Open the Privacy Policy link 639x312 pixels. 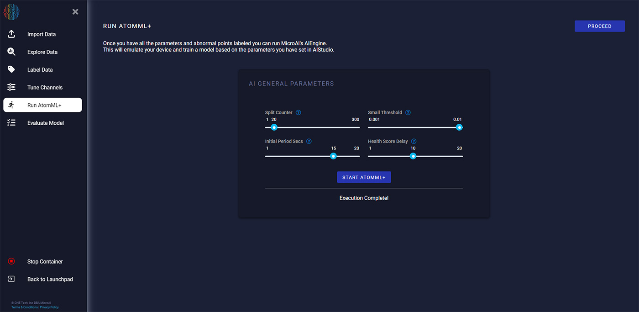[x=49, y=307]
